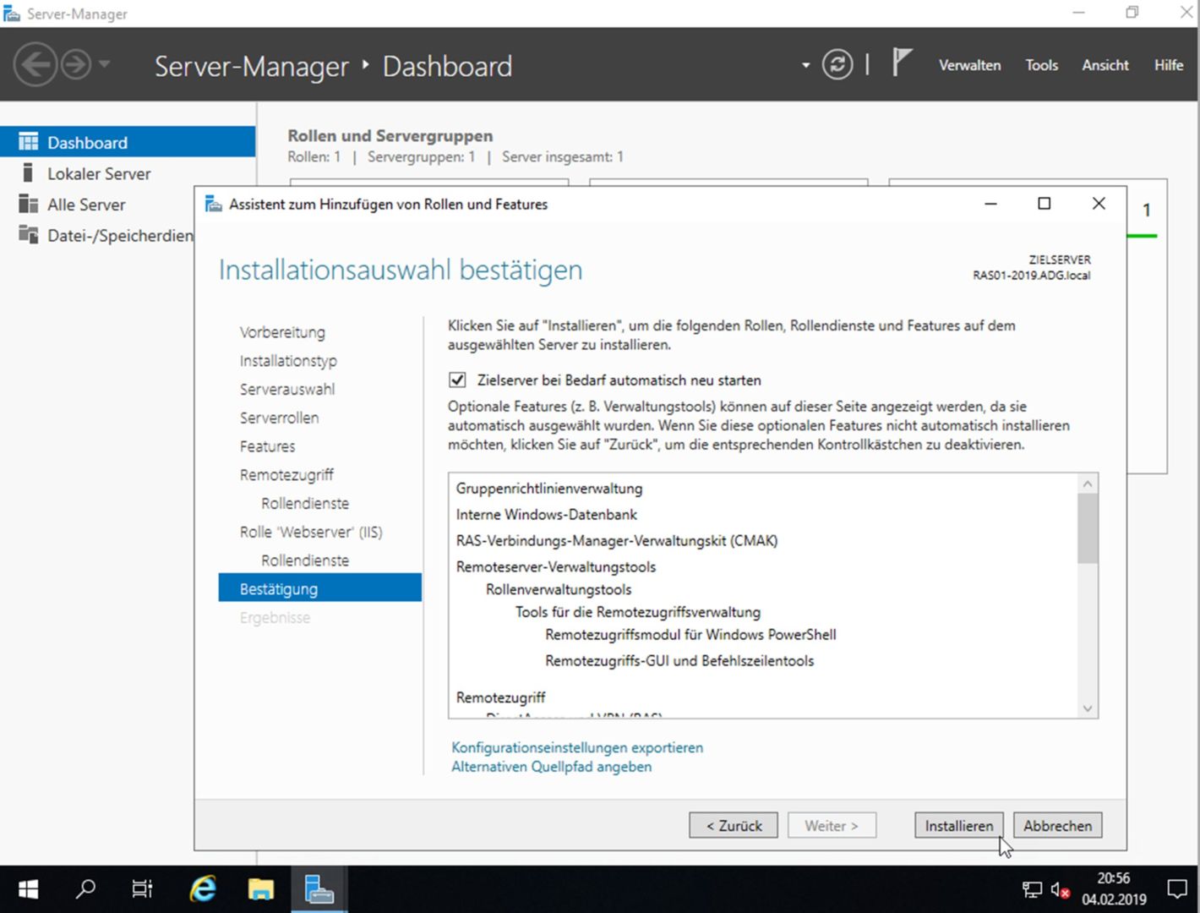Screen dimensions: 1200x913
Task: Open the Action Center notification icon
Action: coord(1176,889)
